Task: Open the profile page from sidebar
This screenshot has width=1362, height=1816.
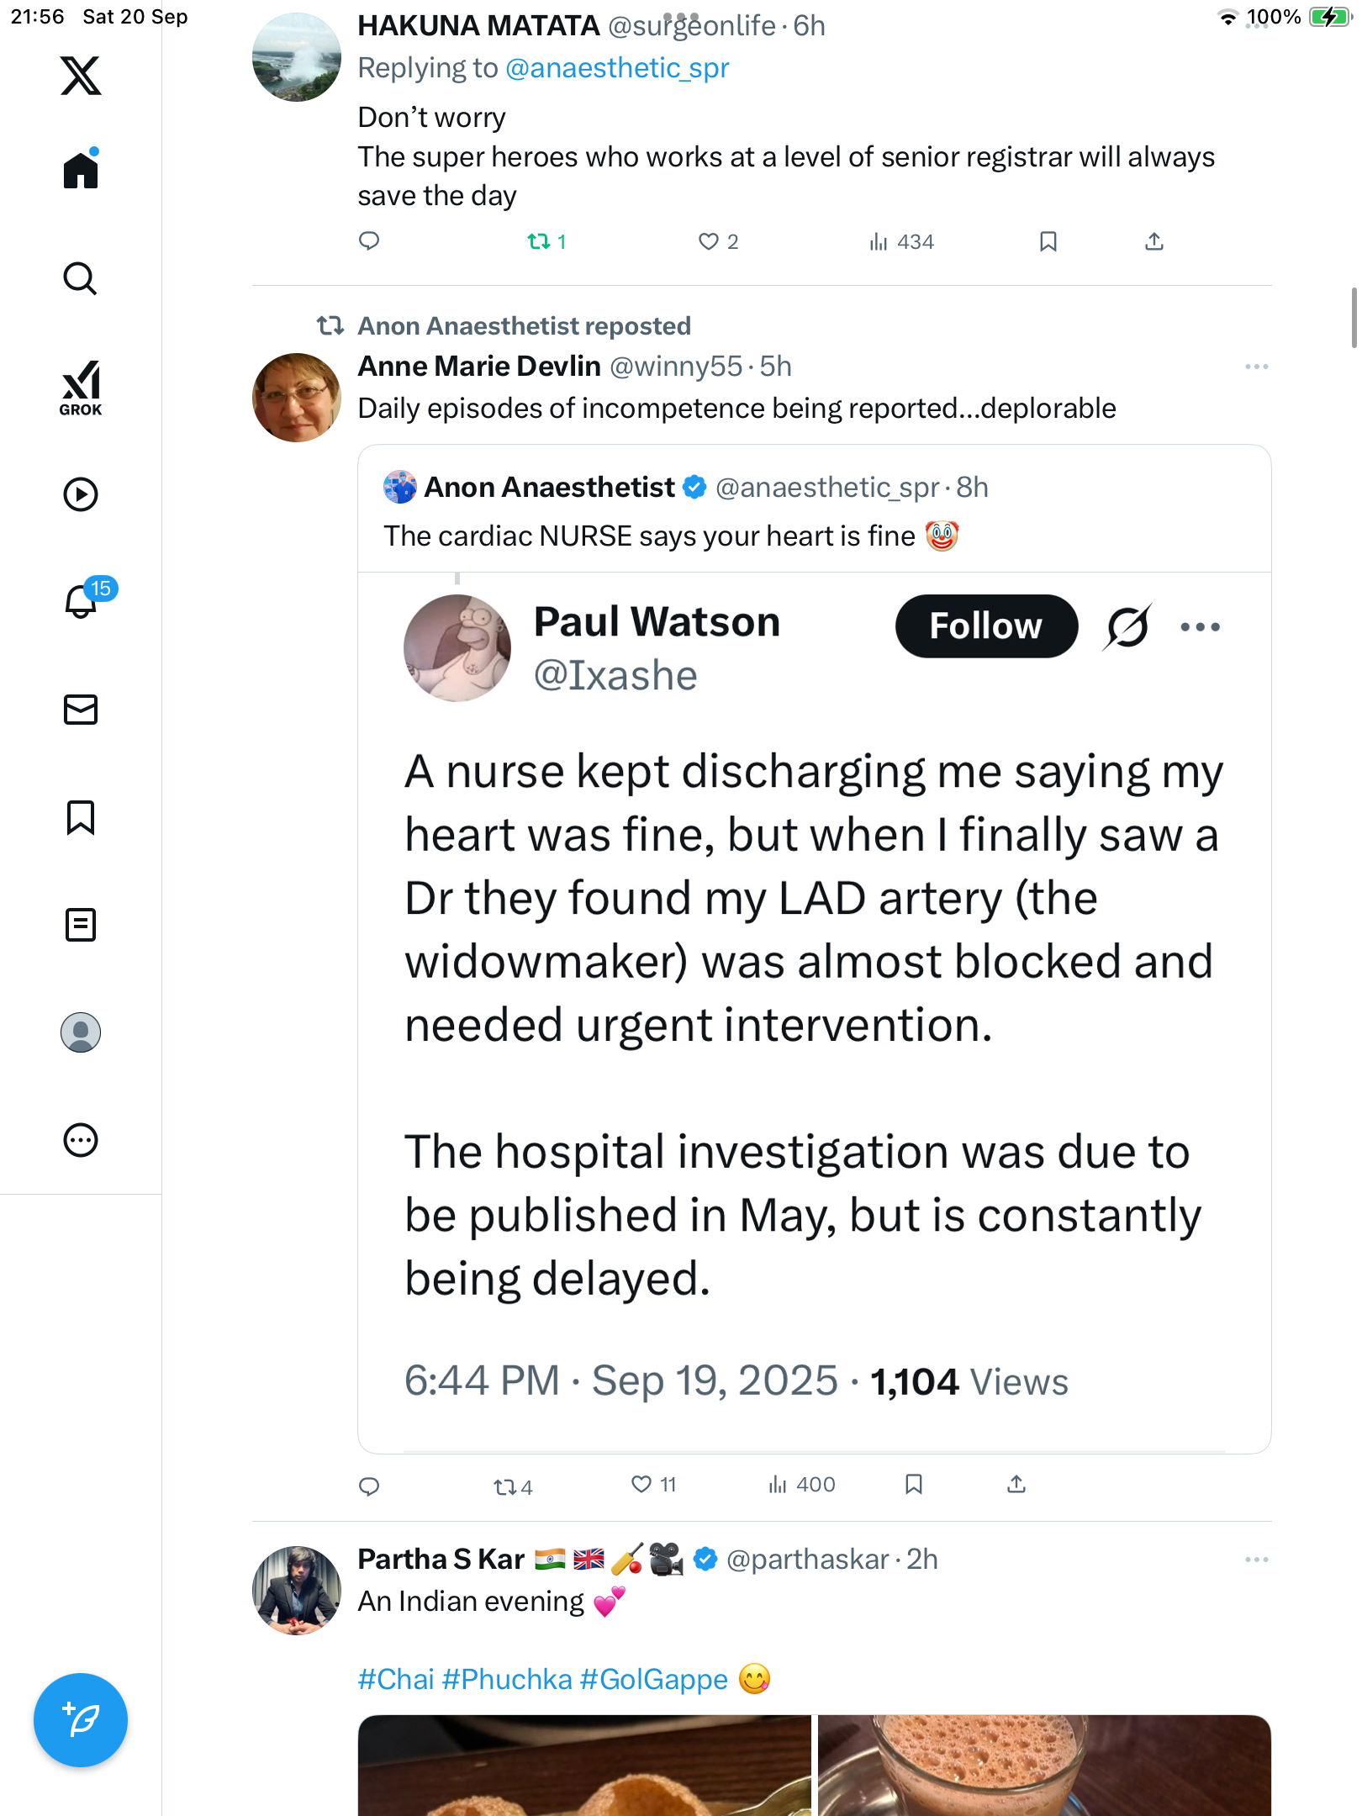Action: coord(81,1032)
